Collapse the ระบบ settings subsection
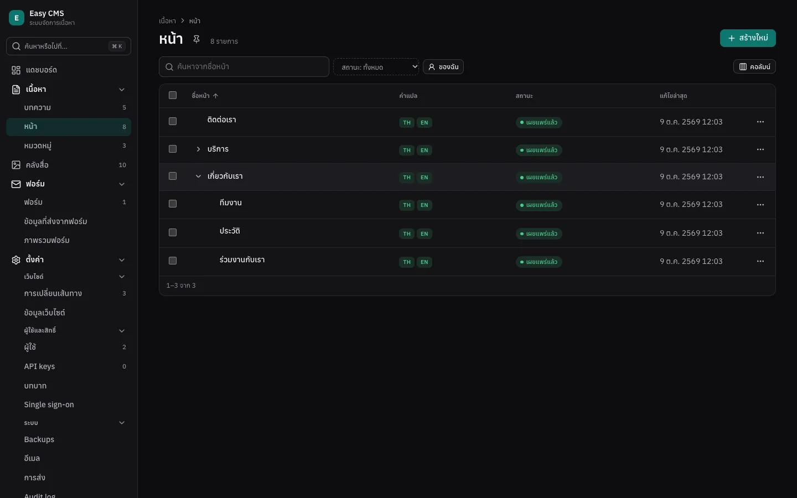The height and width of the screenshot is (498, 797). point(122,423)
